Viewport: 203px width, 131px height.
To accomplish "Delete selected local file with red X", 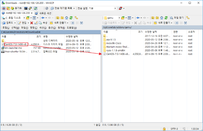I will coord(32,23).
